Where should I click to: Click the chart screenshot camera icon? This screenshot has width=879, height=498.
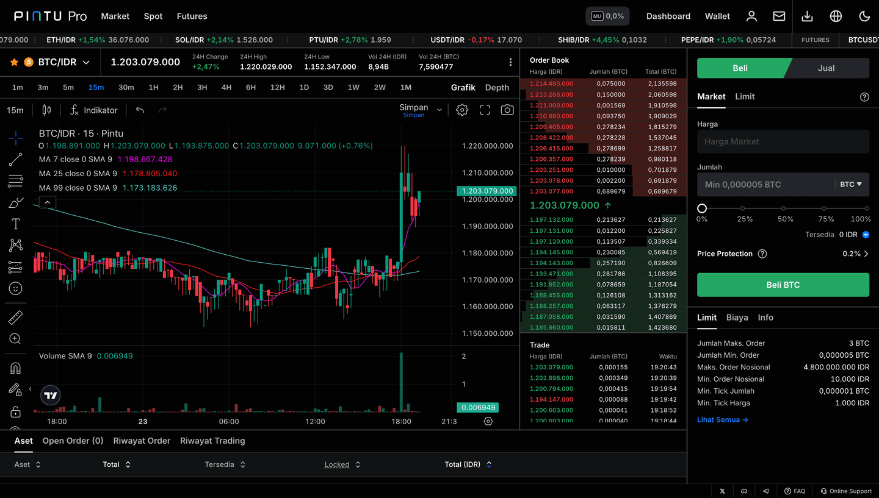(507, 110)
